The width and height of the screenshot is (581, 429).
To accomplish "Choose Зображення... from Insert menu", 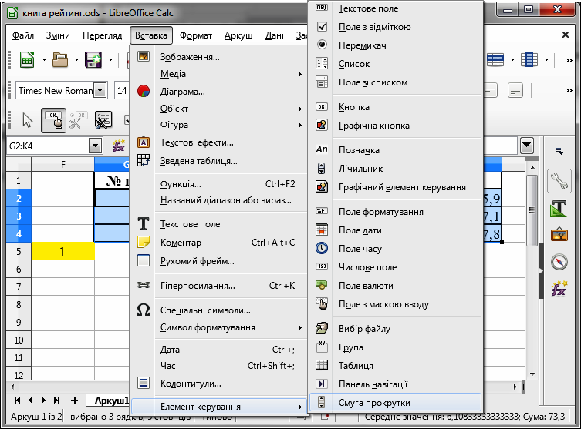I will click(219, 57).
